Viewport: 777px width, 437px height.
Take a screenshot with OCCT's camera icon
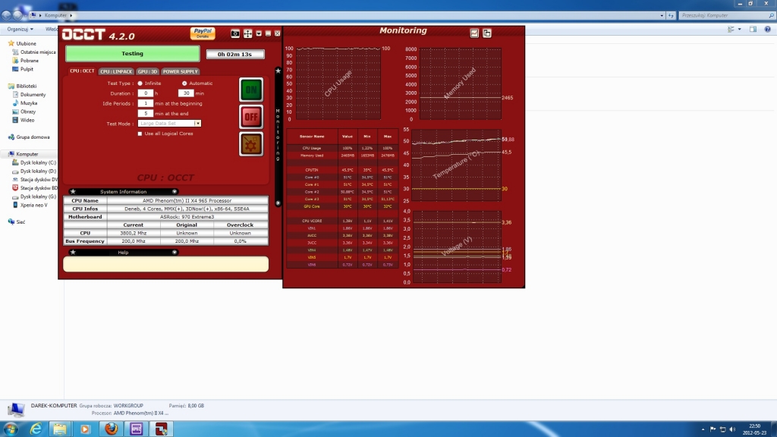235,33
